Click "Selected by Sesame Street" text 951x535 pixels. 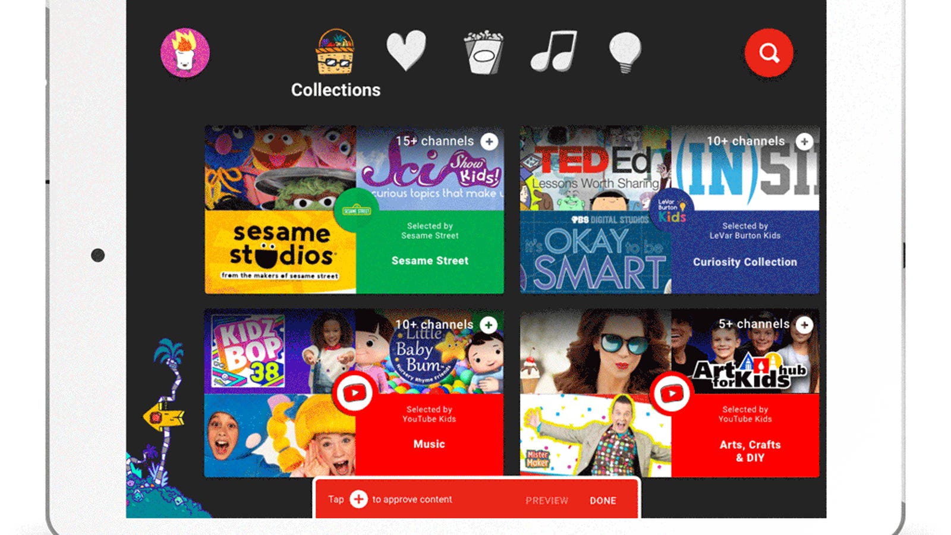pyautogui.click(x=430, y=231)
